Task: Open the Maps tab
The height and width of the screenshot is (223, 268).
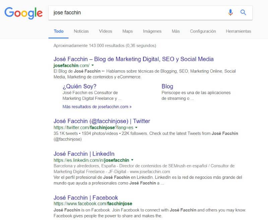Action: point(127,31)
